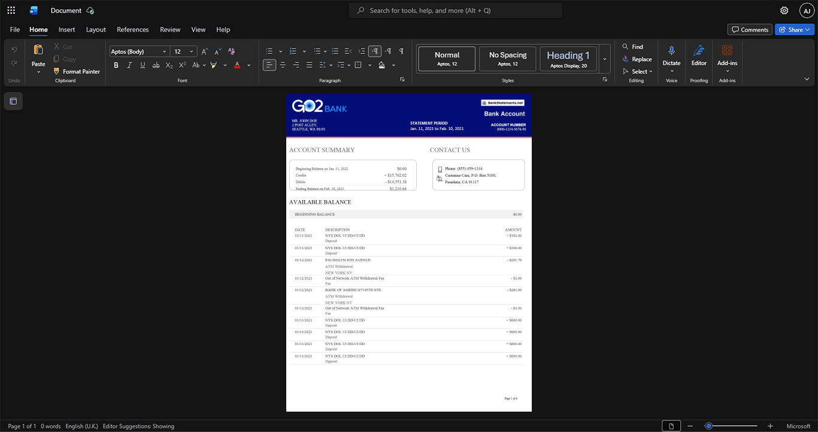Open the File menu
Viewport: 818px width, 432px height.
(15, 29)
